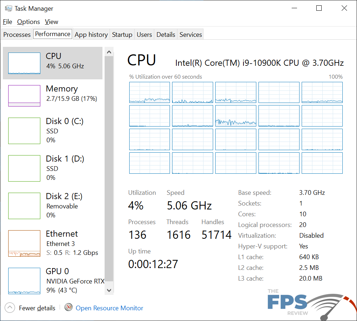Click the sidebar vertical scrollbar thumb

[x=109, y=169]
